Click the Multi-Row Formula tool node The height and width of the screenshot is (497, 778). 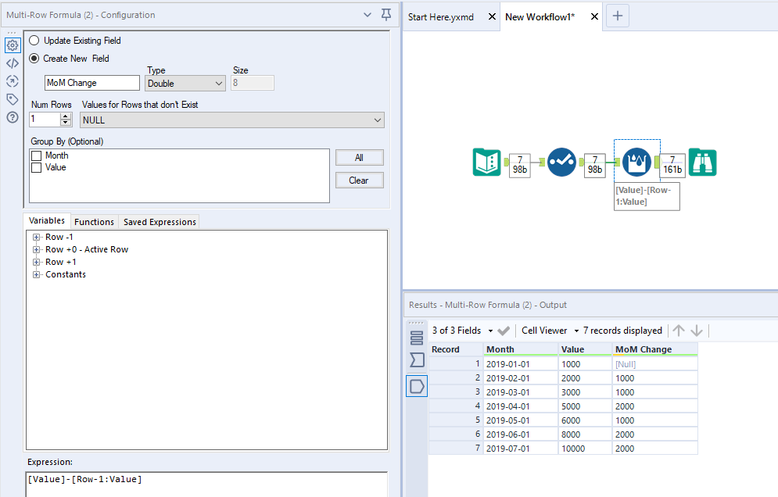click(636, 162)
